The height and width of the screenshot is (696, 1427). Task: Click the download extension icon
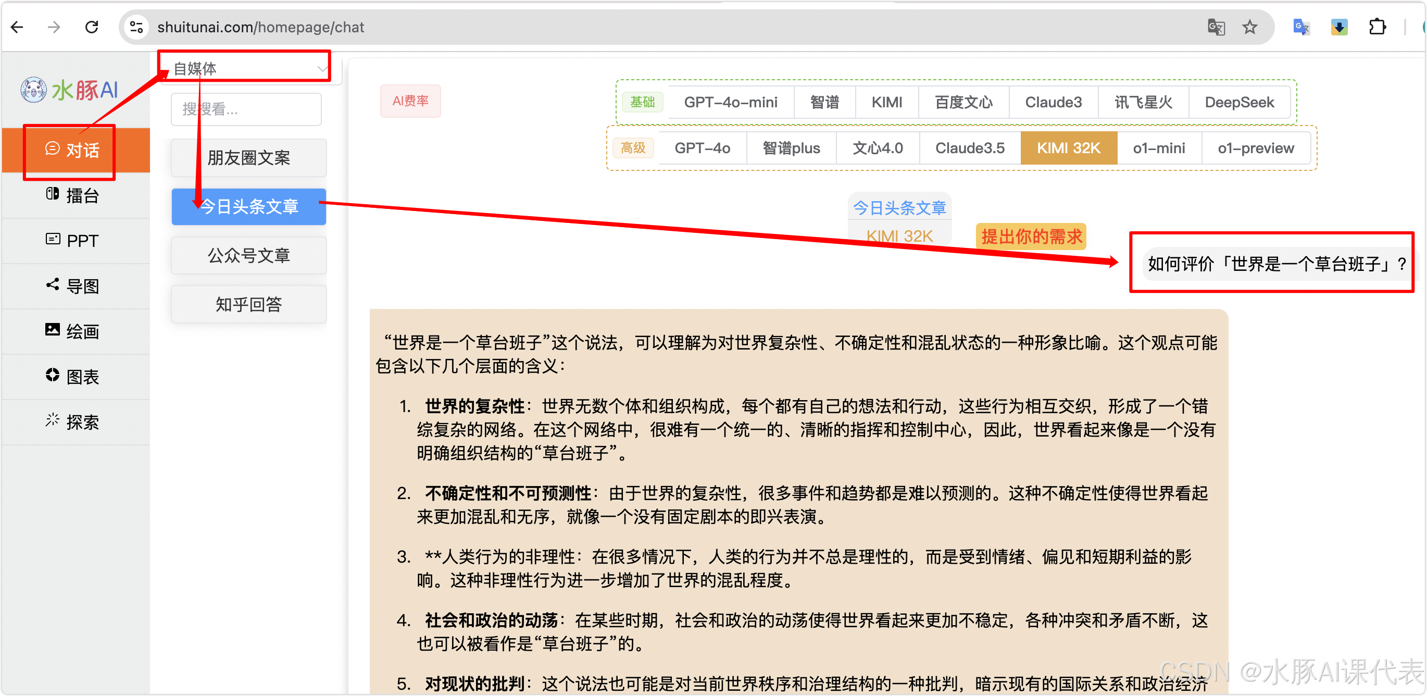point(1339,27)
